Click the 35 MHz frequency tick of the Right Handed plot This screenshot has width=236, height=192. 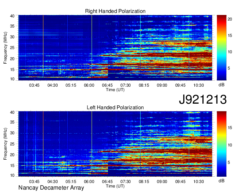pyautogui.click(x=12, y=26)
